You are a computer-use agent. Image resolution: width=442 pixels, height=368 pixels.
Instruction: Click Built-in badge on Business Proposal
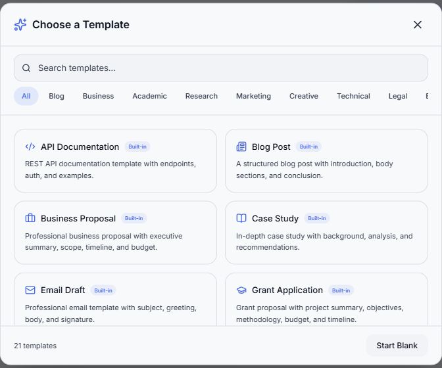[134, 218]
